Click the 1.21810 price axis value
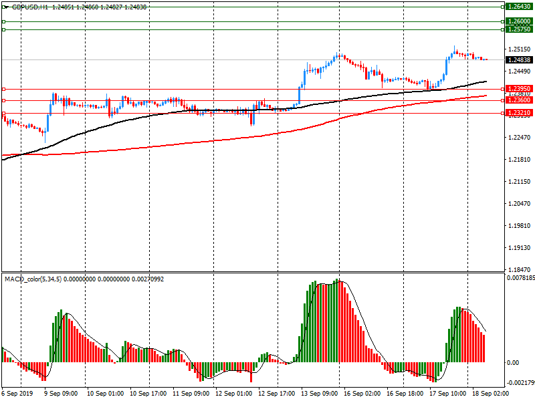Screen dimensions: 535x401 click(x=520, y=160)
